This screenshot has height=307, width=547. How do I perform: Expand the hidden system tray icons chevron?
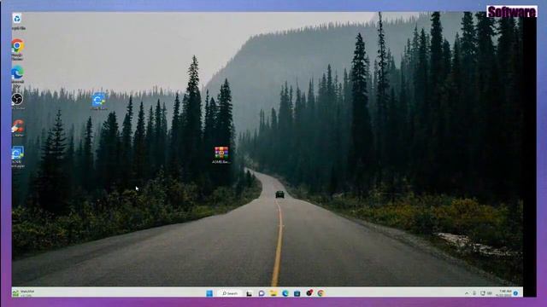(467, 293)
